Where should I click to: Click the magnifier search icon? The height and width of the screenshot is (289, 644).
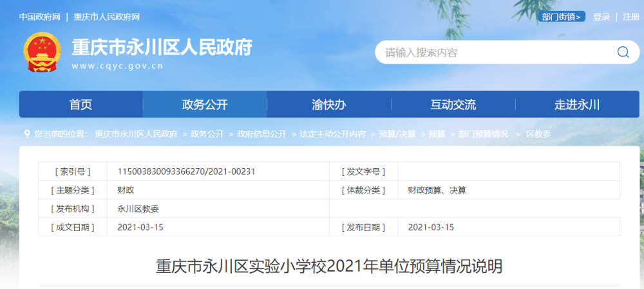point(623,52)
